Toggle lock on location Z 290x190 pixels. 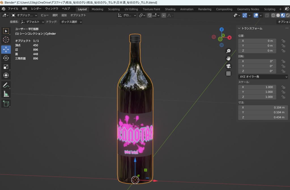coord(283,51)
